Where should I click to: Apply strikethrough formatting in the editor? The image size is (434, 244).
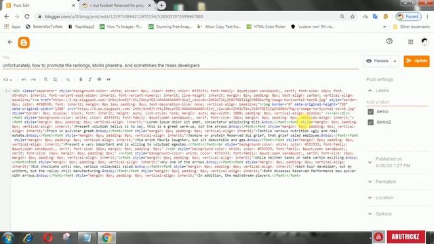99,80
